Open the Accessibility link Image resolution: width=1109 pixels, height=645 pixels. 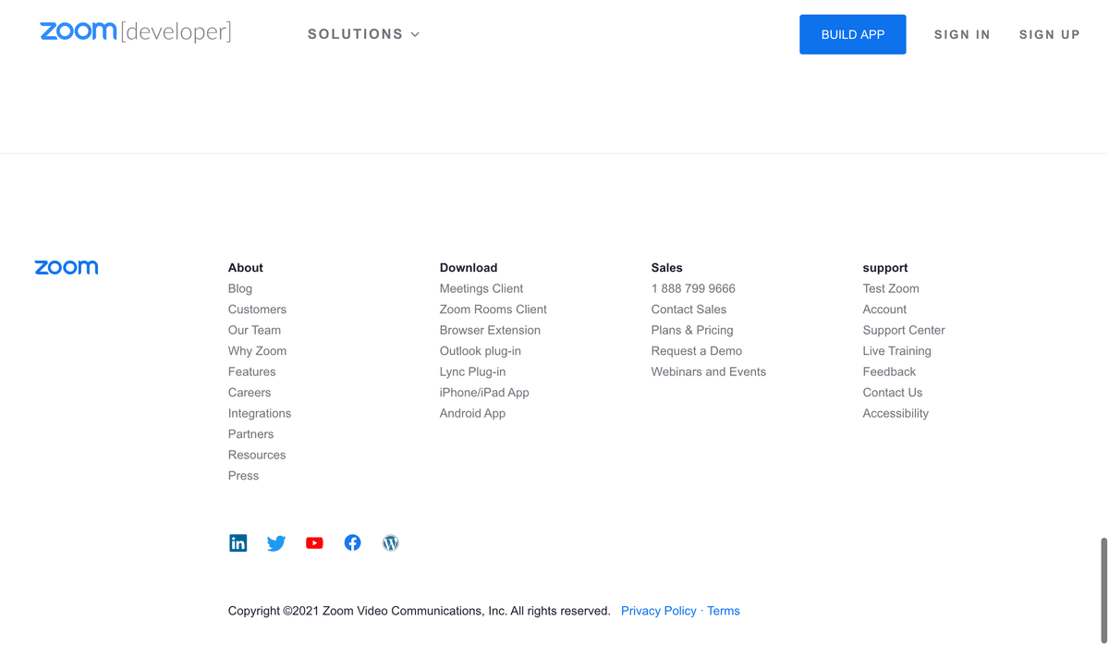point(896,413)
